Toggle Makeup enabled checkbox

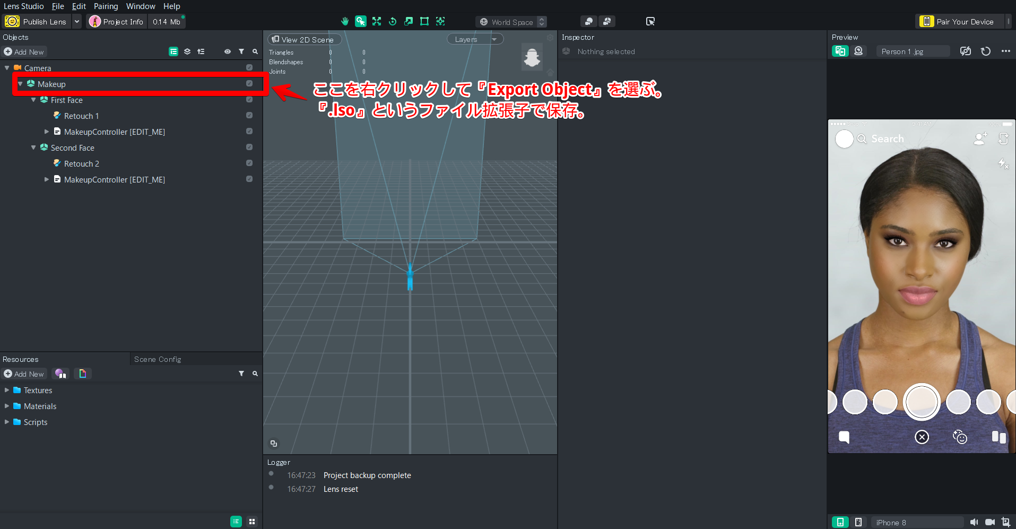[249, 83]
